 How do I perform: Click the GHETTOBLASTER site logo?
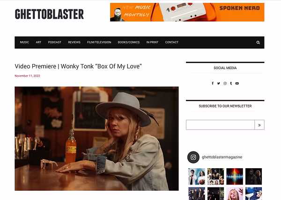49,14
